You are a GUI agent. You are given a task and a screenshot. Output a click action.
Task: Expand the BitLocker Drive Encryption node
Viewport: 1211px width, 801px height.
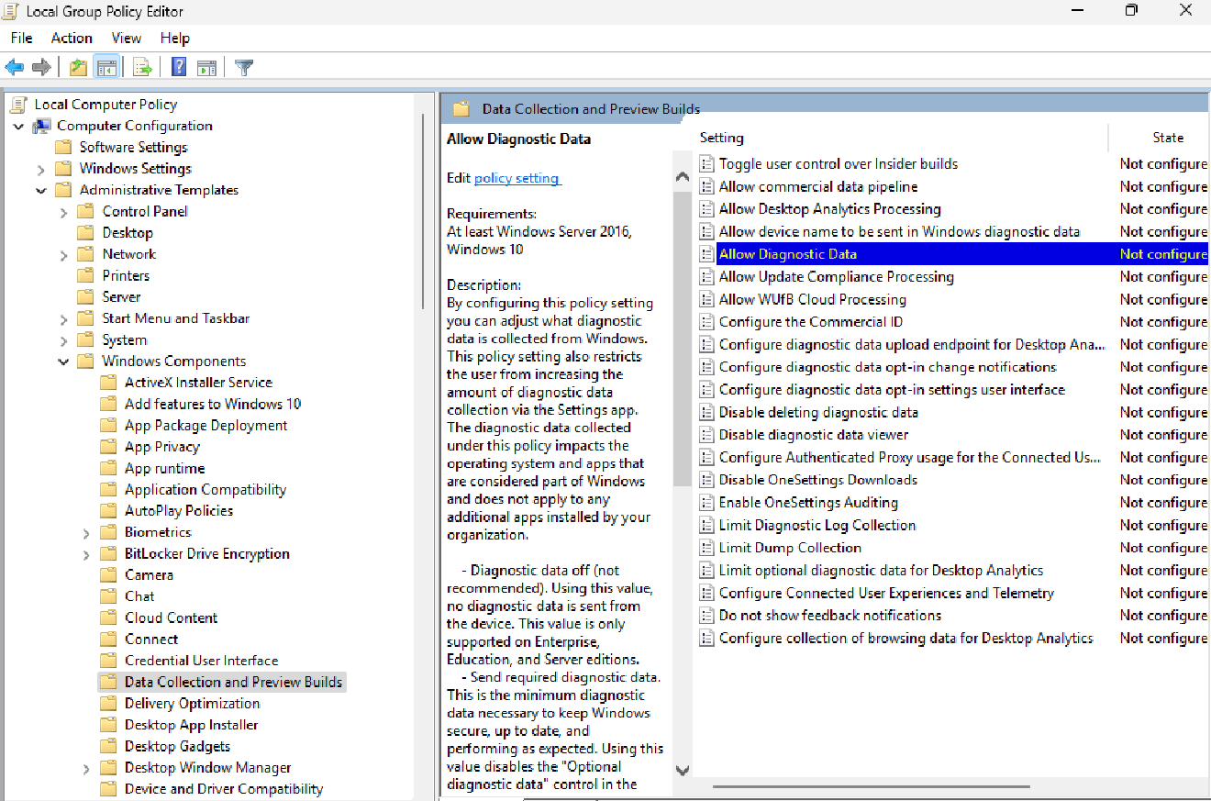pyautogui.click(x=85, y=553)
